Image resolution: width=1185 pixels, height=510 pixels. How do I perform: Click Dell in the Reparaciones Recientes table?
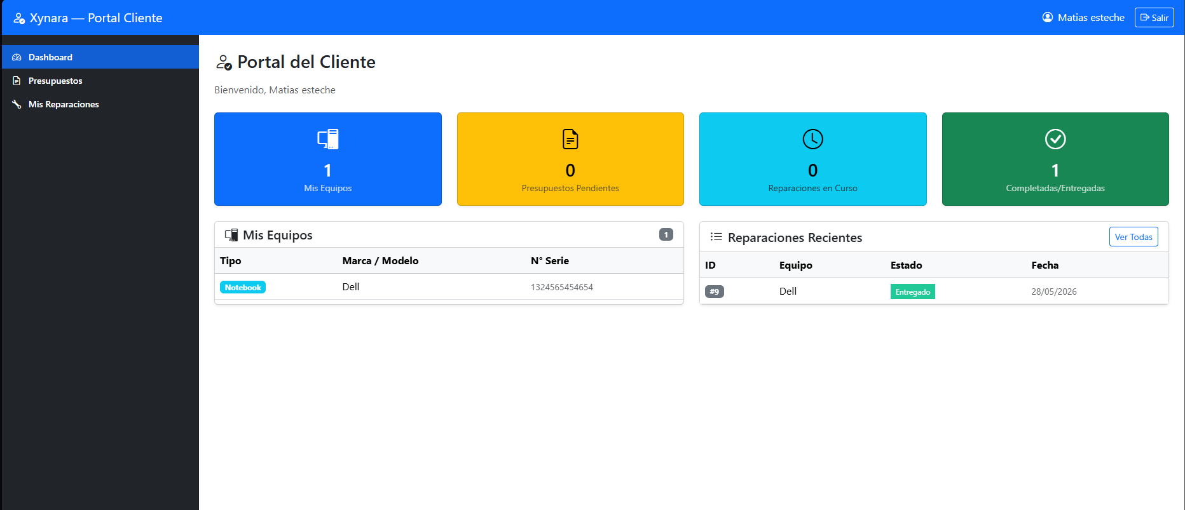point(788,291)
